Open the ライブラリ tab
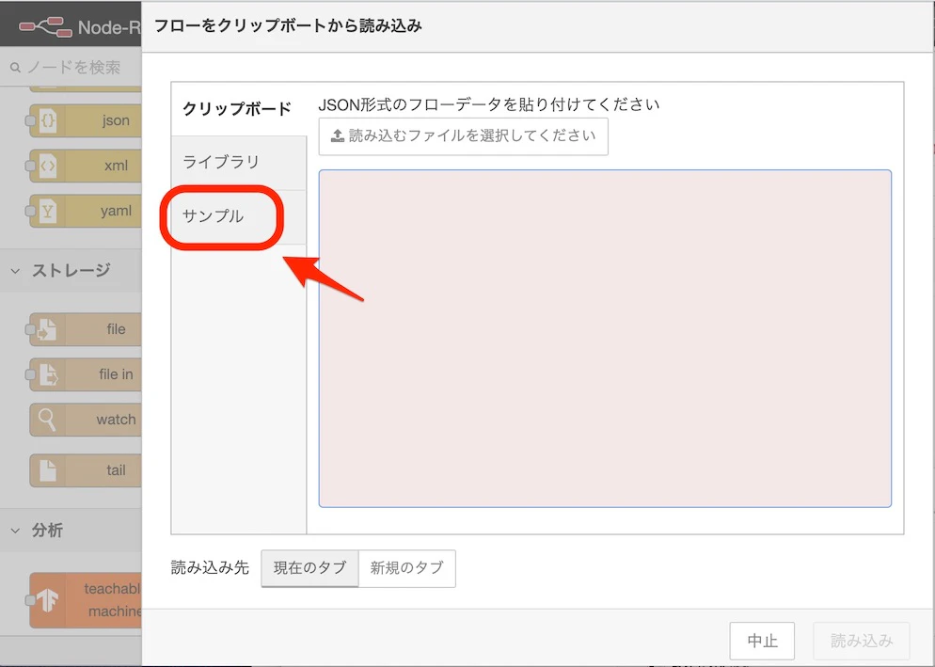Screen dimensions: 935x667 238,162
